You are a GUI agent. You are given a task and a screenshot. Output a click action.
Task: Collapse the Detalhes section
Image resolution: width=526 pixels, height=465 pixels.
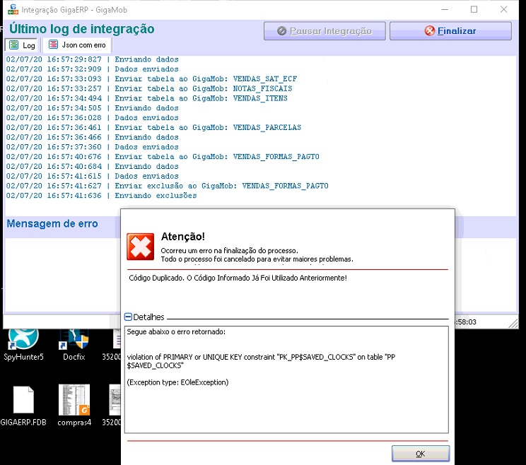point(128,317)
